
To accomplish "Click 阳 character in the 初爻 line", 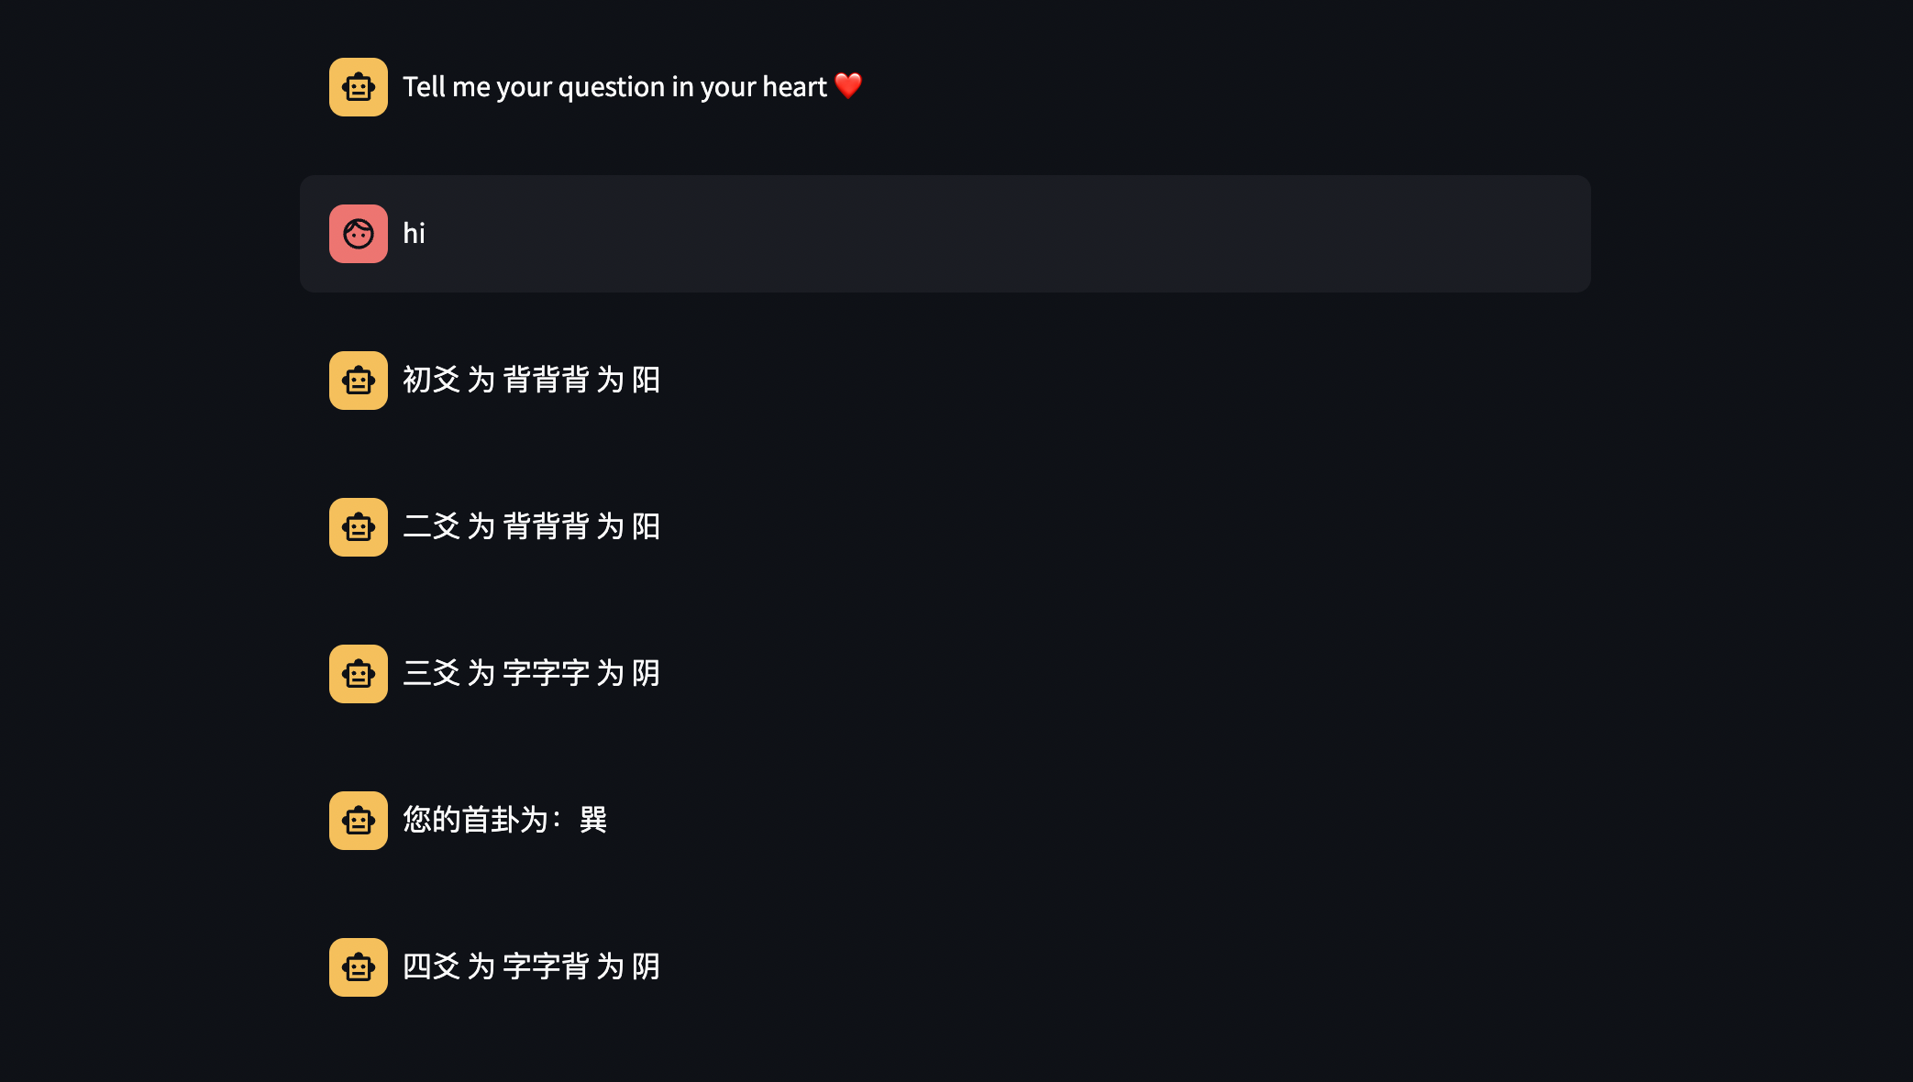I will coord(646,380).
